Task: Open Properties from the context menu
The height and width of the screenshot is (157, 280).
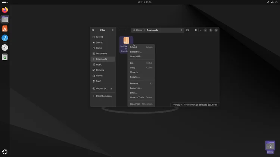Action: 141,104
